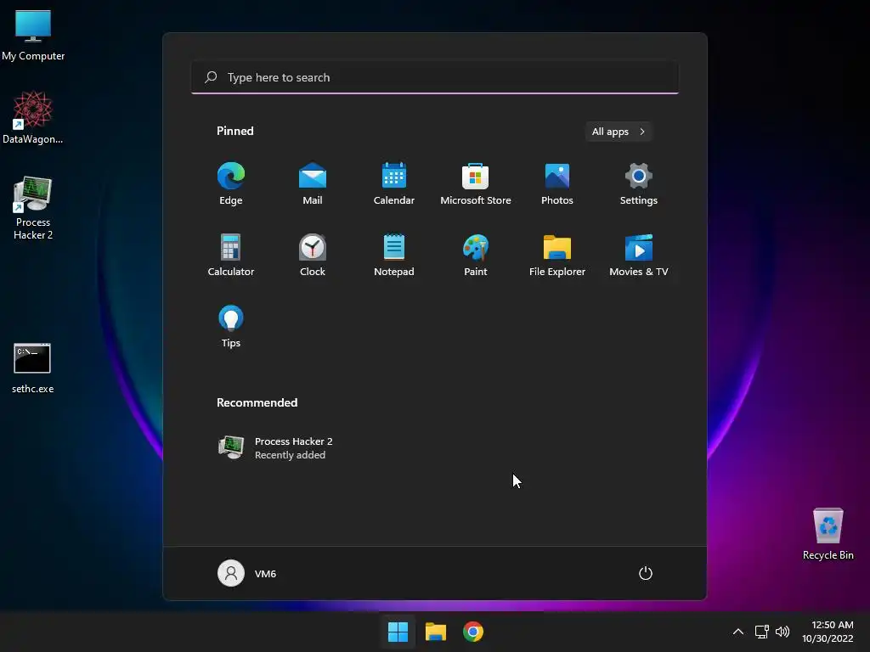
Task: Select the sethc.exe desktop icon
Action: [33, 368]
